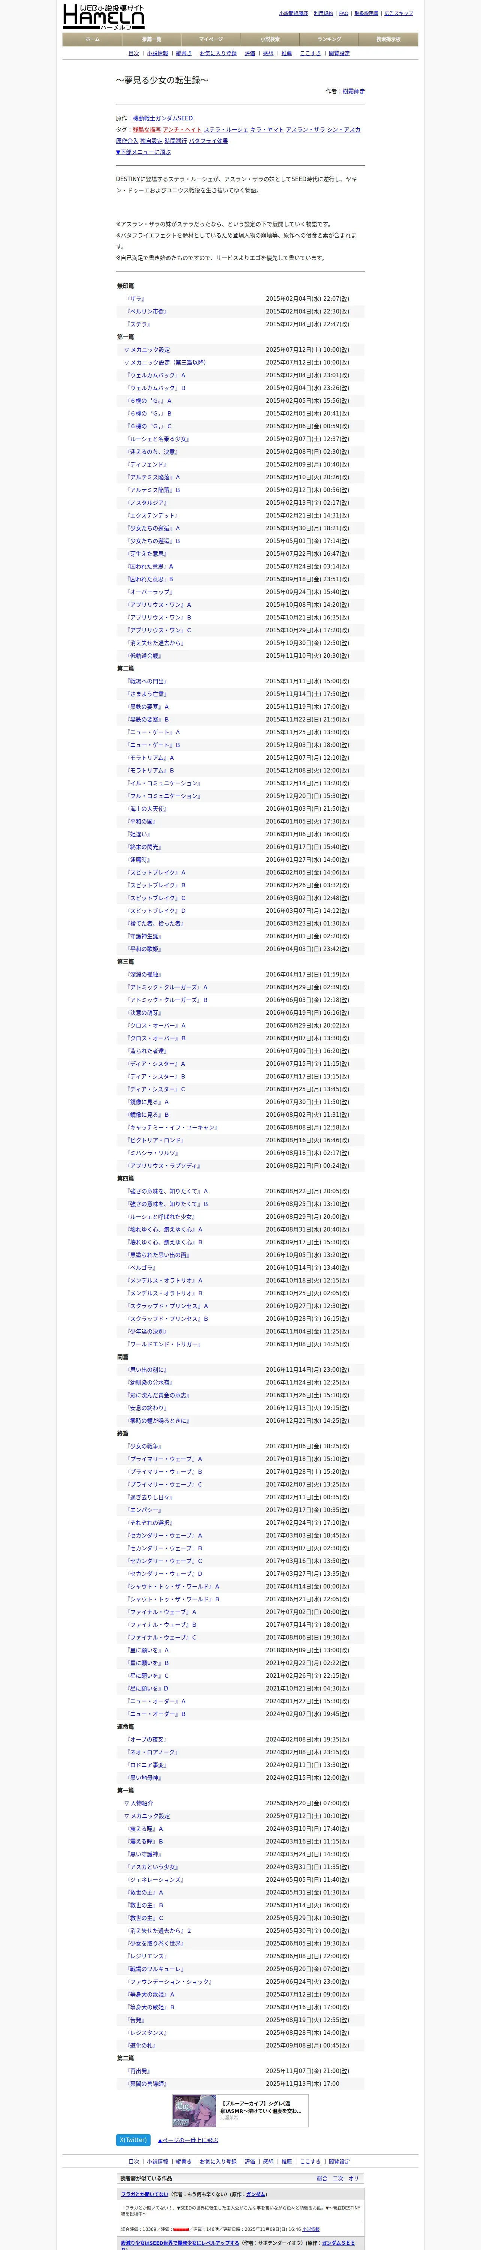Go to マイページ tab

211,39
